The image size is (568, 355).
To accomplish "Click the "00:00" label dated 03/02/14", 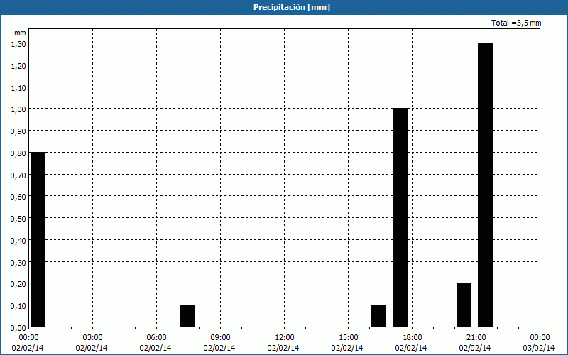I will (x=540, y=338).
